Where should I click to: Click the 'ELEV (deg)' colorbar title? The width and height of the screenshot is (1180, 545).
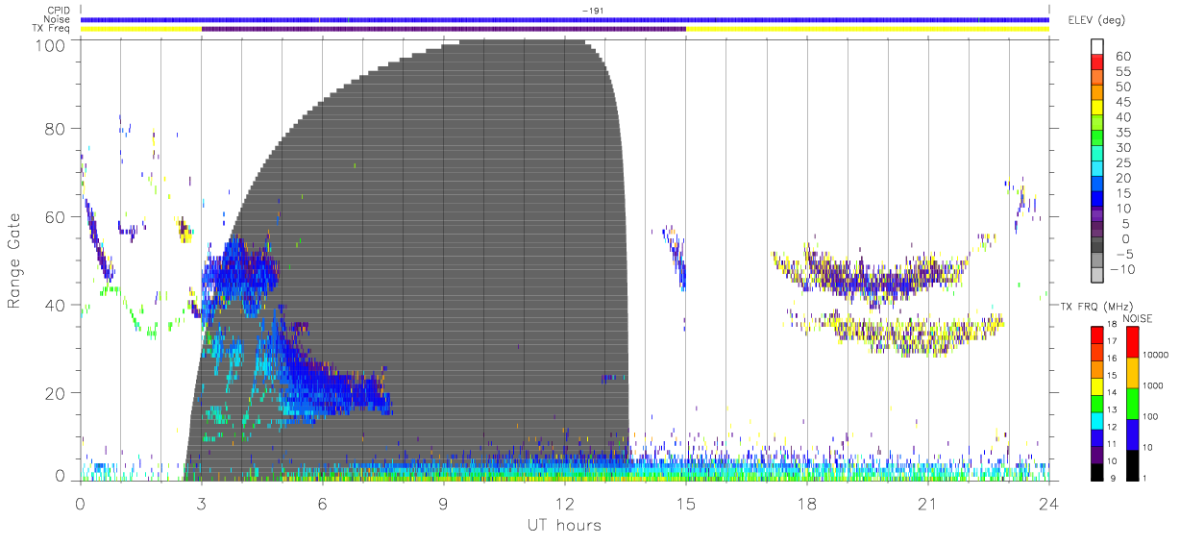pyautogui.click(x=1096, y=19)
